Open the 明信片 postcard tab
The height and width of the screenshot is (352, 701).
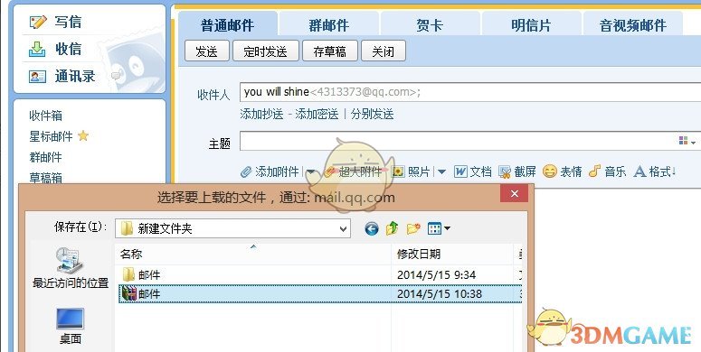tap(531, 25)
